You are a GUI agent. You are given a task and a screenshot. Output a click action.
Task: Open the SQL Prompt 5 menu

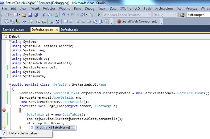(130, 9)
